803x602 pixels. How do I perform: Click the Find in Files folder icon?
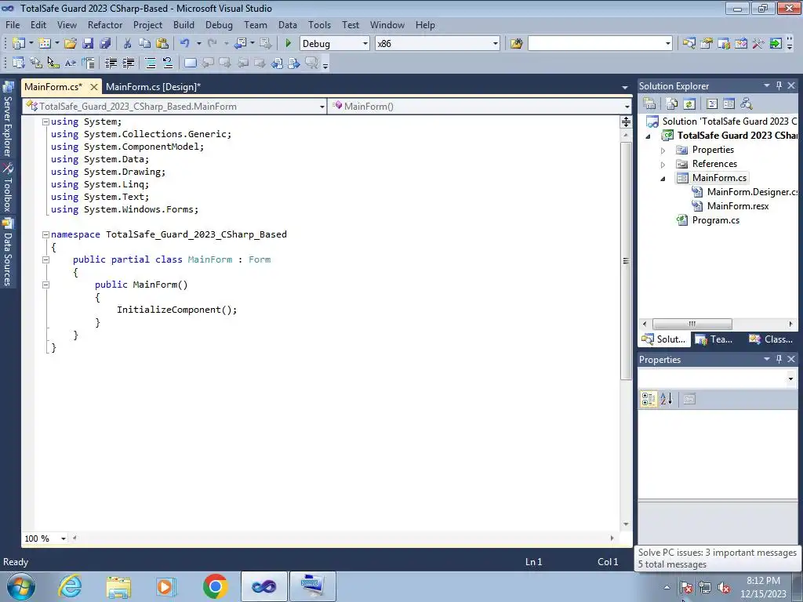coord(516,44)
